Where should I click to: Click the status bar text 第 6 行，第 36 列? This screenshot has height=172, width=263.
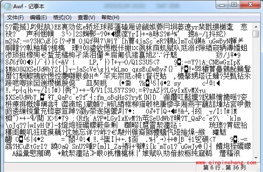224,168
